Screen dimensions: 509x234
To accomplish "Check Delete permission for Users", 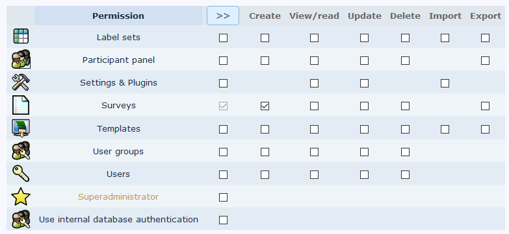I will tap(405, 174).
